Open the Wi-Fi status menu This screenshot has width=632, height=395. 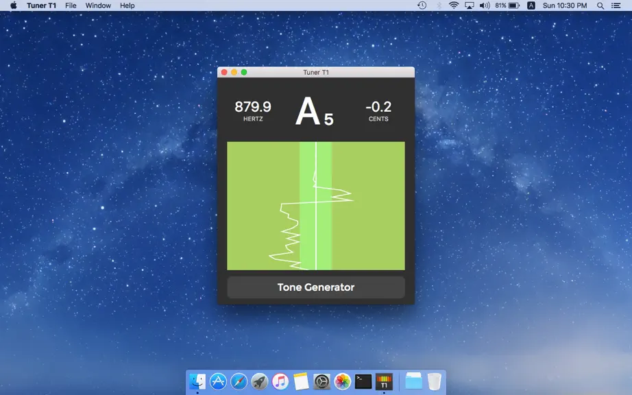454,5
